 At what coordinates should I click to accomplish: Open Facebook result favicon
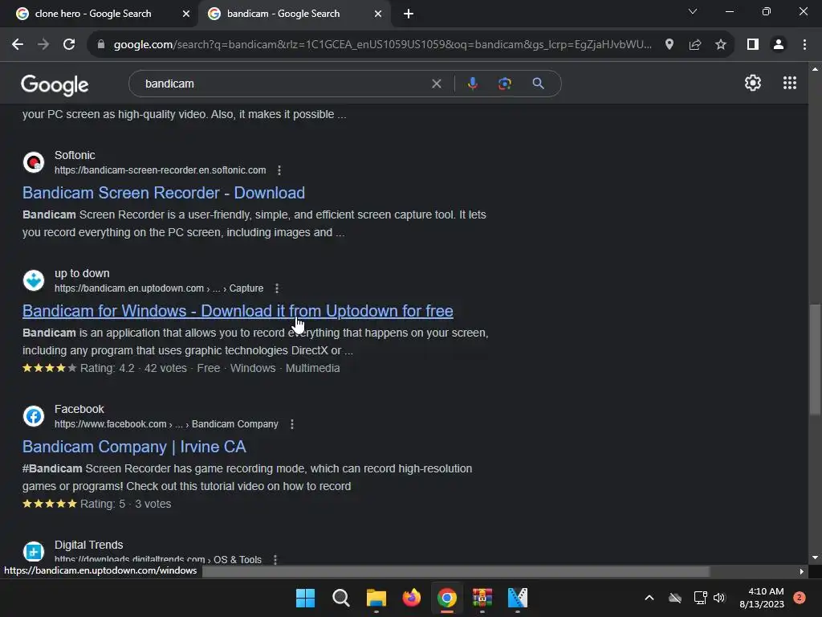34,416
